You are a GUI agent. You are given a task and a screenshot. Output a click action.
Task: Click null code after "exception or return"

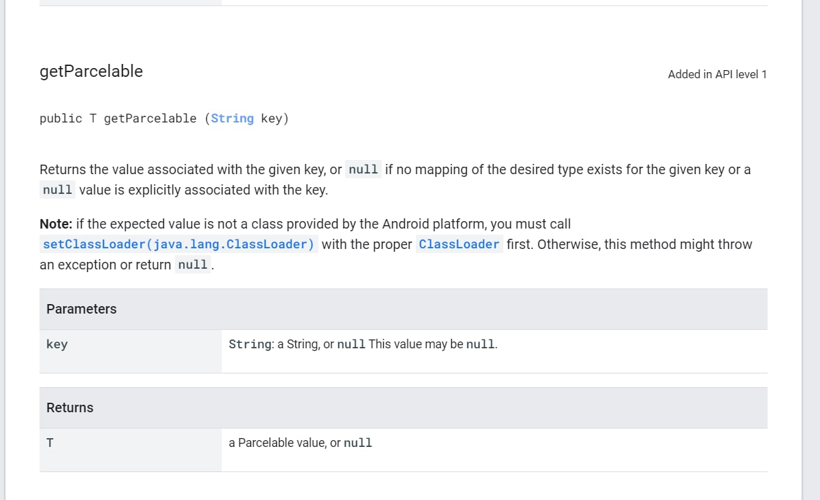pos(193,265)
